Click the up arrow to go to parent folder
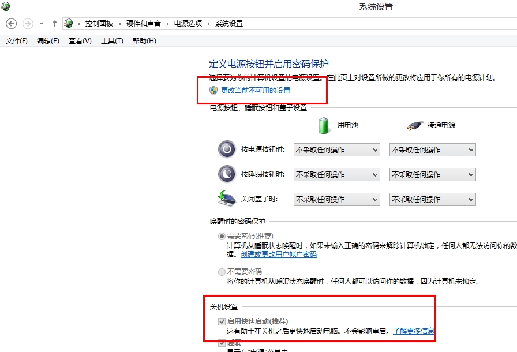517x352 pixels. pyautogui.click(x=54, y=24)
